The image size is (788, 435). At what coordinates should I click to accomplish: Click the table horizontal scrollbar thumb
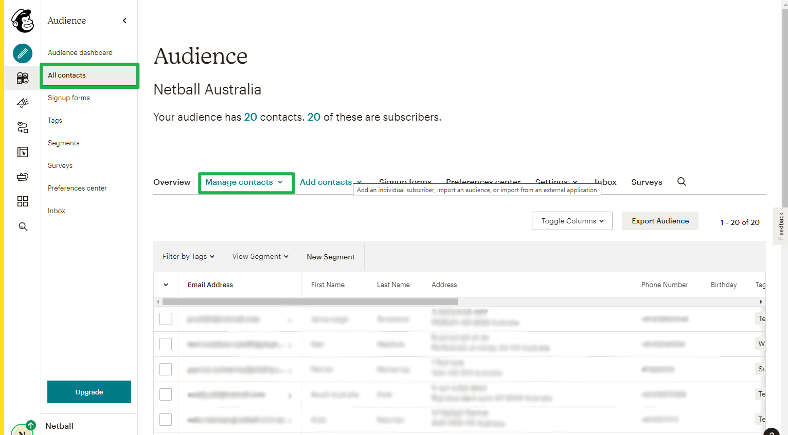310,302
